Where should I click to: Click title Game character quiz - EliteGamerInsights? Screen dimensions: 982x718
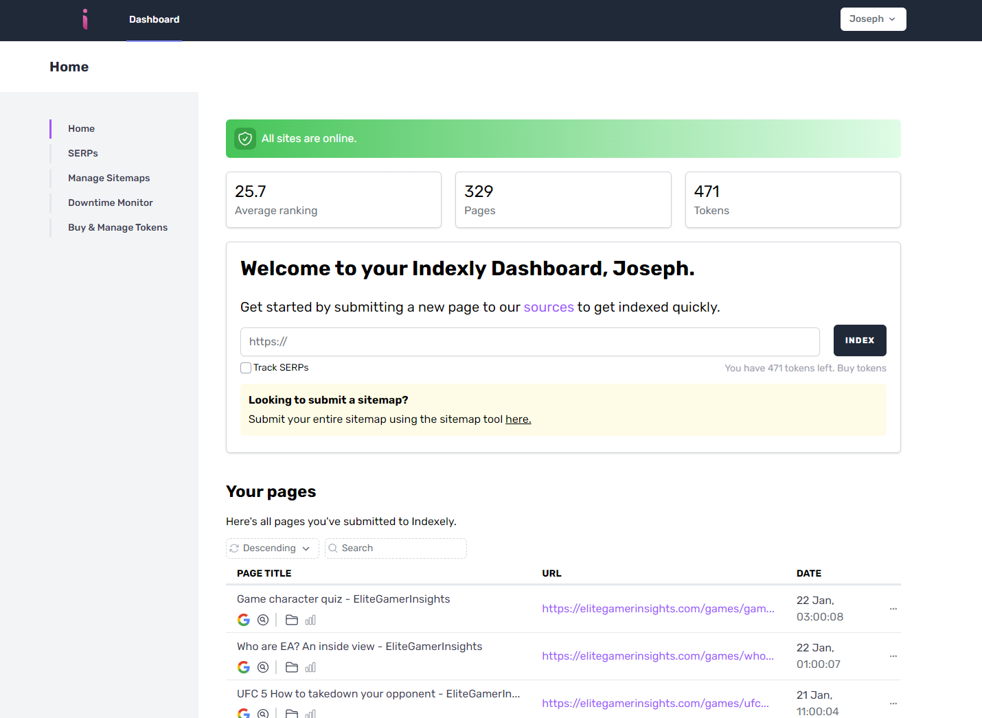(343, 599)
